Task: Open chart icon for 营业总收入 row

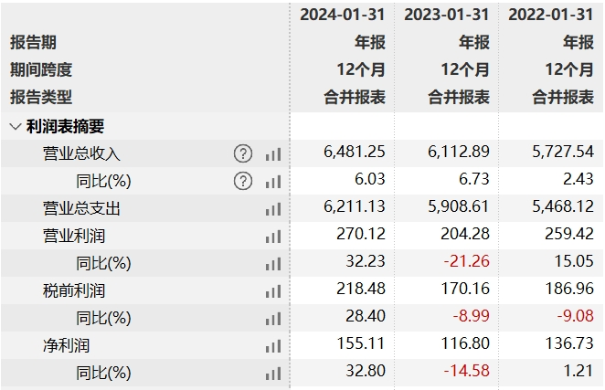Action: tap(272, 154)
